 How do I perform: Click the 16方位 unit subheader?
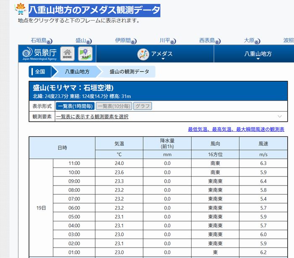pyautogui.click(x=215, y=154)
